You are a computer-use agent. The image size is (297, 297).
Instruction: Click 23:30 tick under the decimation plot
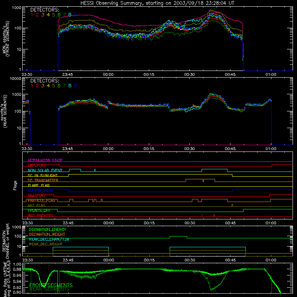coord(27,260)
